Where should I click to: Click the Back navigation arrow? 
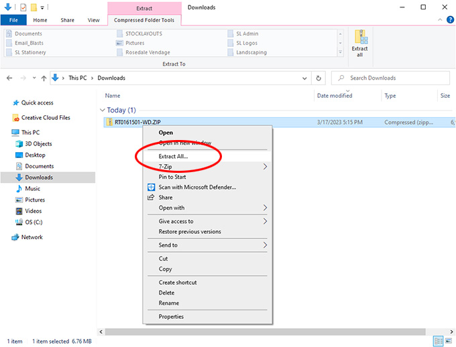pyautogui.click(x=9, y=78)
